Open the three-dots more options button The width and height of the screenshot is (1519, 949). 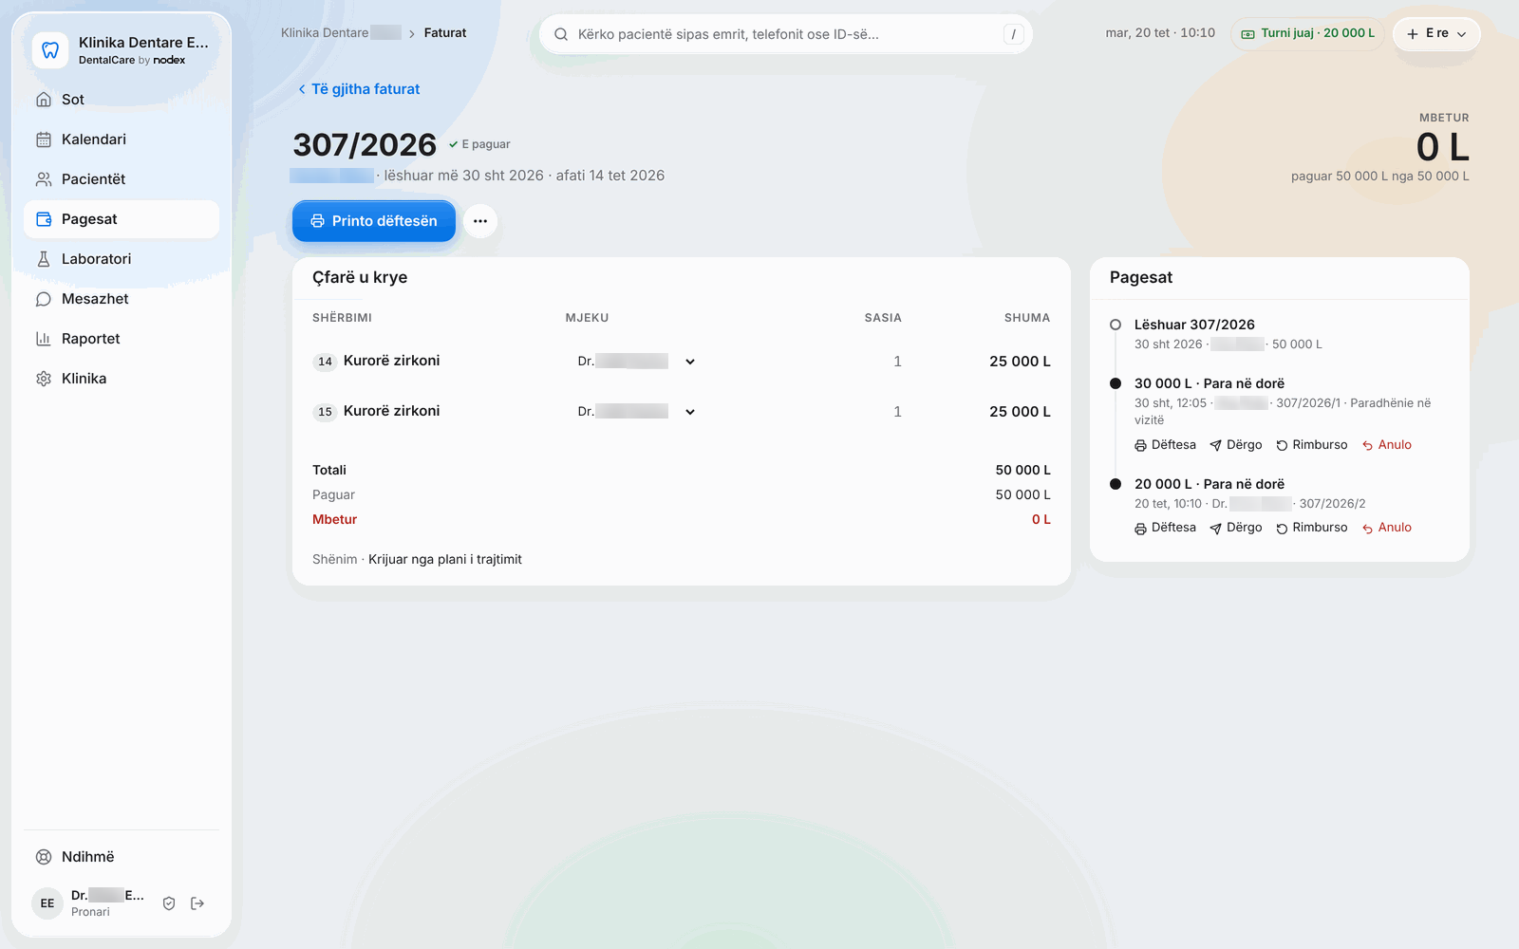[x=480, y=221]
